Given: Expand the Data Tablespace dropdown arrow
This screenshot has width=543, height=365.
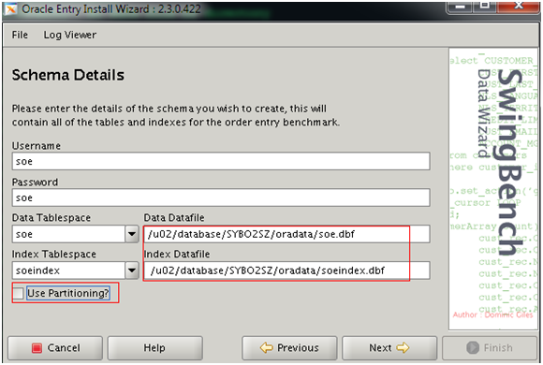Looking at the screenshot, I should click(132, 234).
